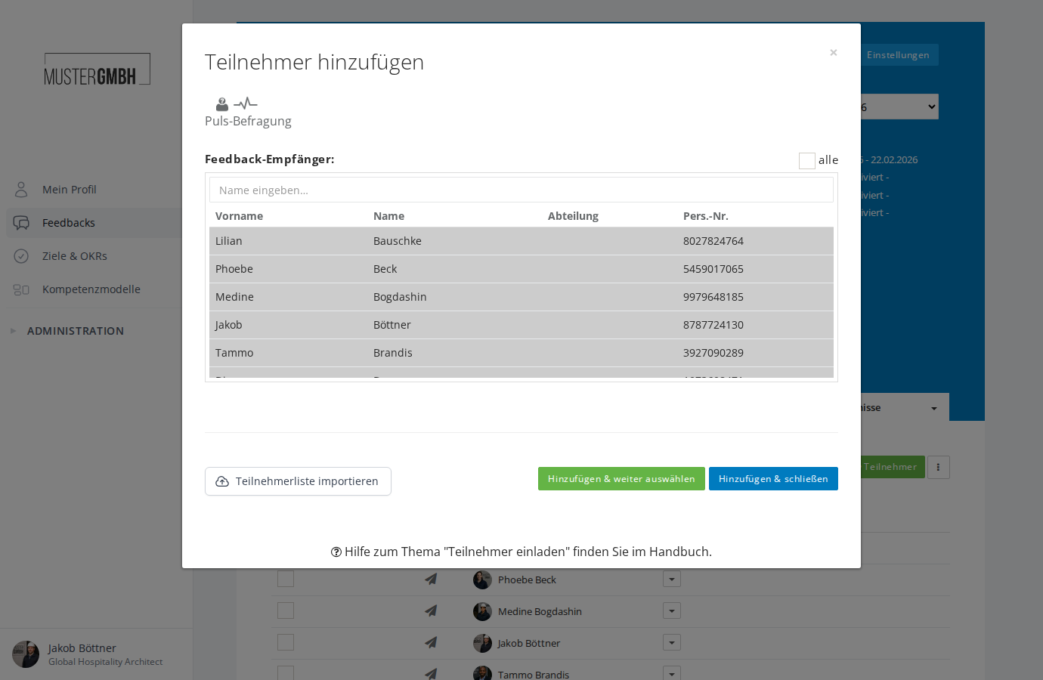Click the send icon in Medine Bogdashin's row

pos(431,610)
